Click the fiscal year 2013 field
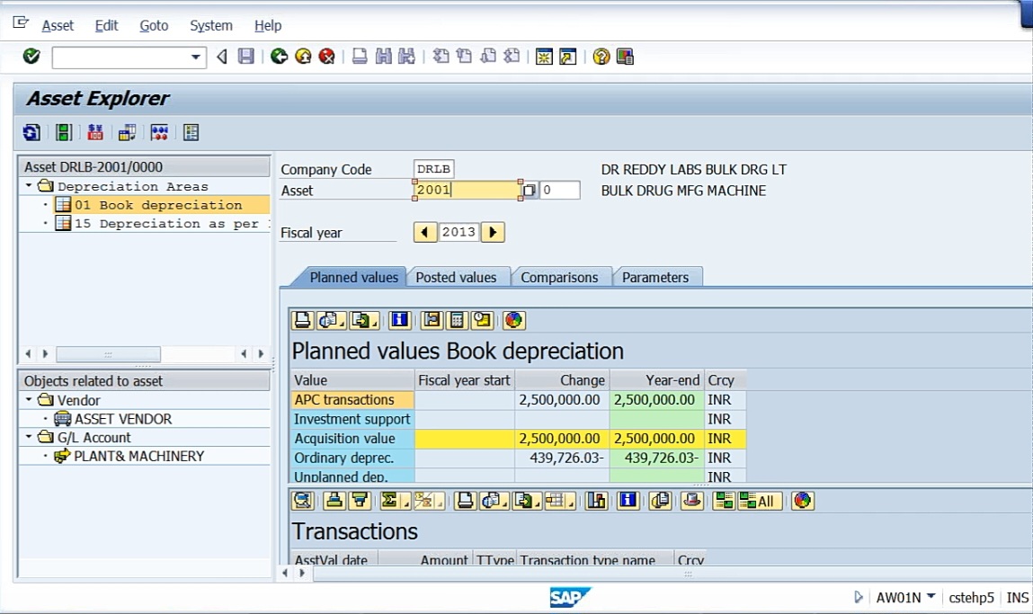Viewport: 1033px width, 614px height. click(x=459, y=232)
